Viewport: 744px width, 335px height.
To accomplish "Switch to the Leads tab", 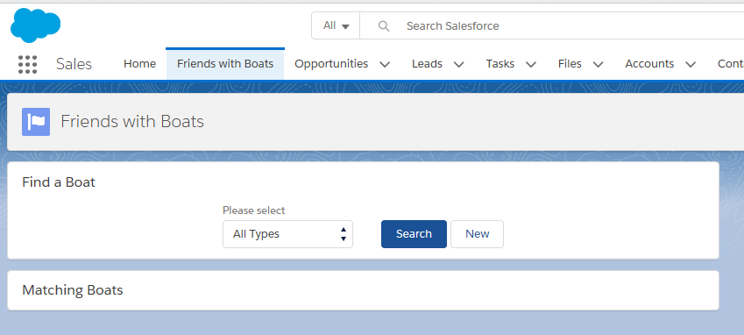I will click(x=427, y=64).
